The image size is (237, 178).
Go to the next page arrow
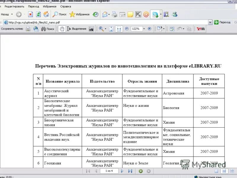coord(122,171)
